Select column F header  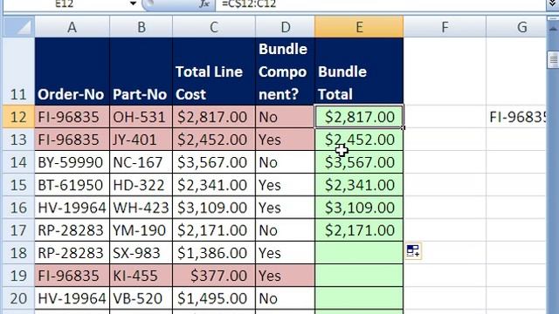coord(445,27)
